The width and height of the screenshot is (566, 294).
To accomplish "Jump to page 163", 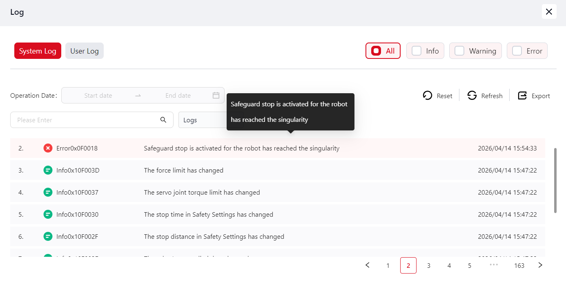I will [x=519, y=265].
